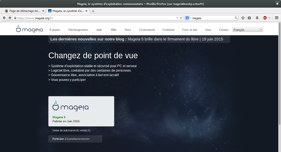Viewport: 281px width, 152px height.
Task: Open 'Notes de publication' link
Action: (x=64, y=130)
